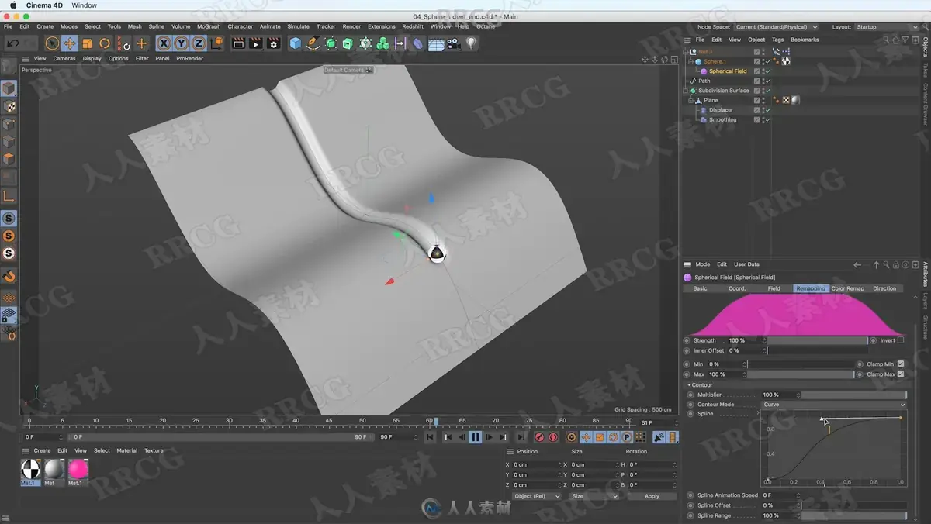Viewport: 931px width, 524px height.
Task: Toggle Subdivision Surface enabled checkmark
Action: tap(767, 91)
